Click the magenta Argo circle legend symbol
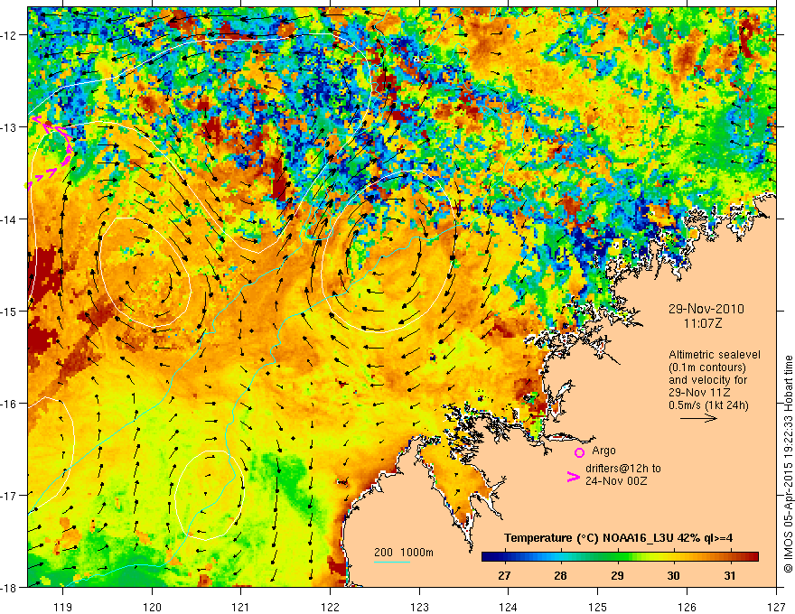795x614 pixels. coord(579,452)
